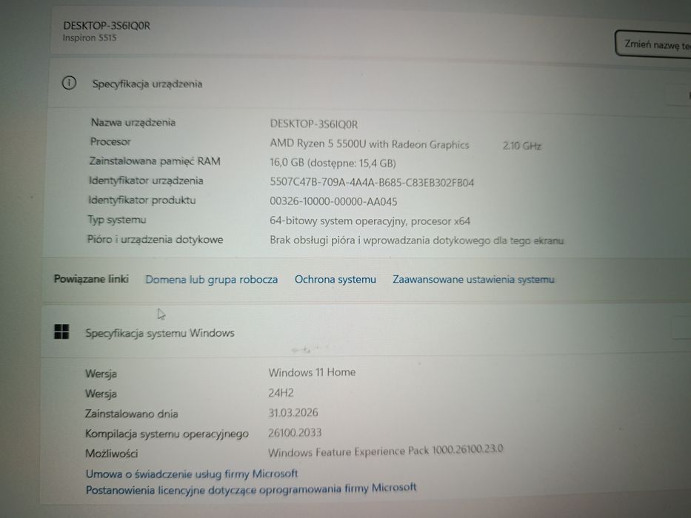Image resolution: width=691 pixels, height=518 pixels.
Task: Select the device name value DESKTOP-3S6IQ0R in specs
Action: 314,124
